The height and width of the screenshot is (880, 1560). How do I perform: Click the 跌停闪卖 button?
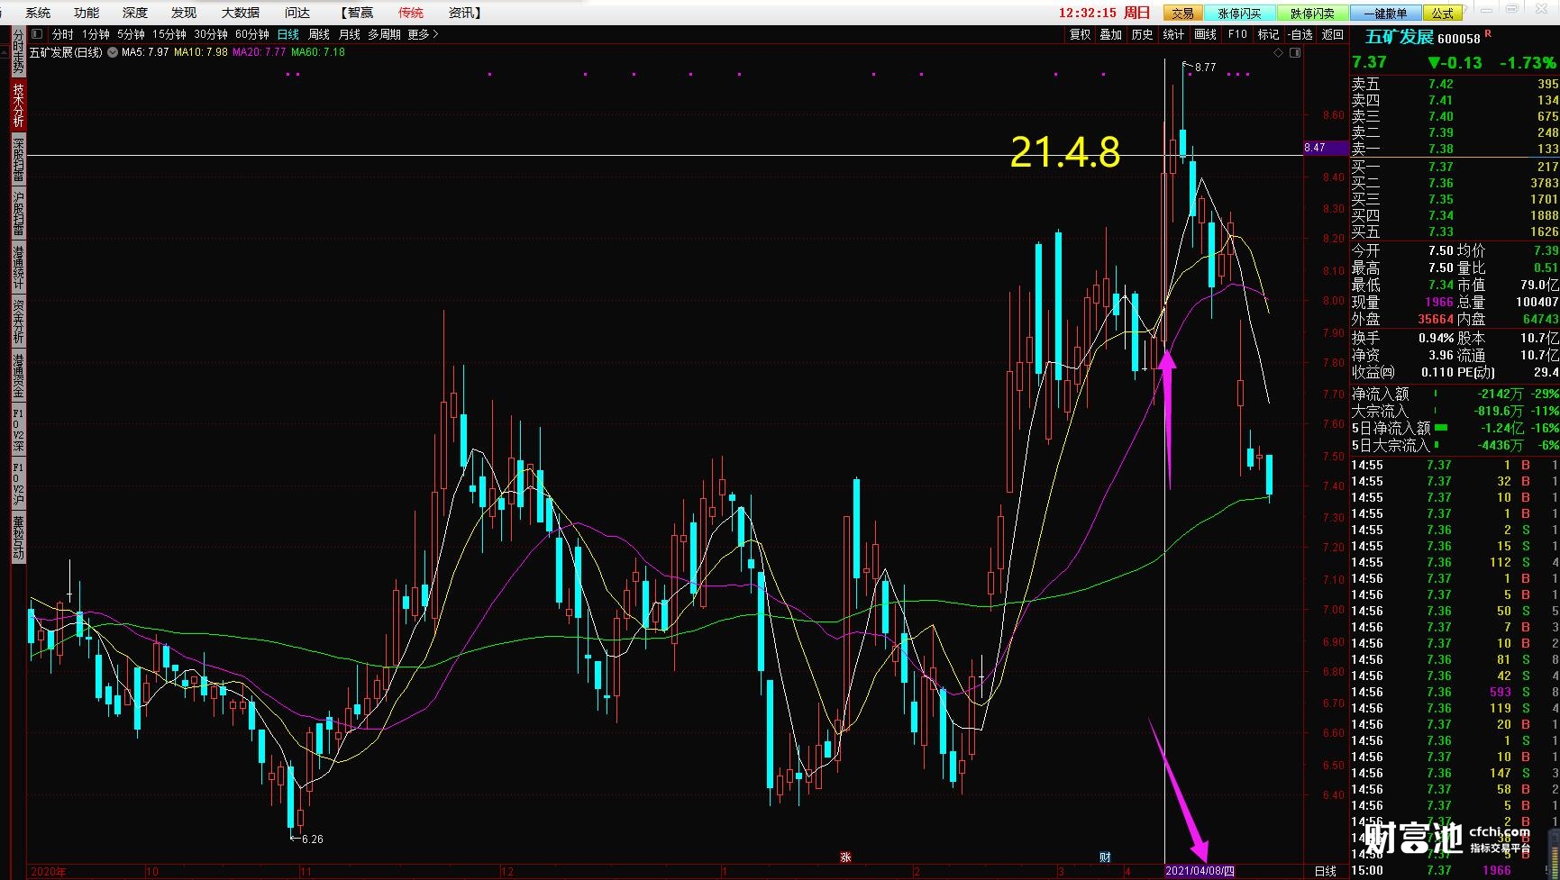point(1312,13)
